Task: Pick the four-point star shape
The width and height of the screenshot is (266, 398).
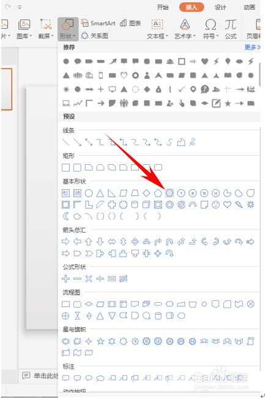Action: click(89, 341)
